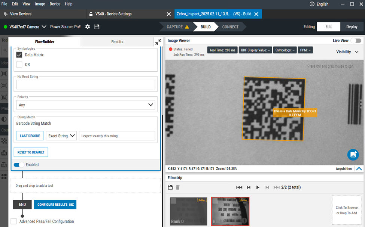Switch to the Results tab
The height and width of the screenshot is (227, 365).
[x=117, y=42]
